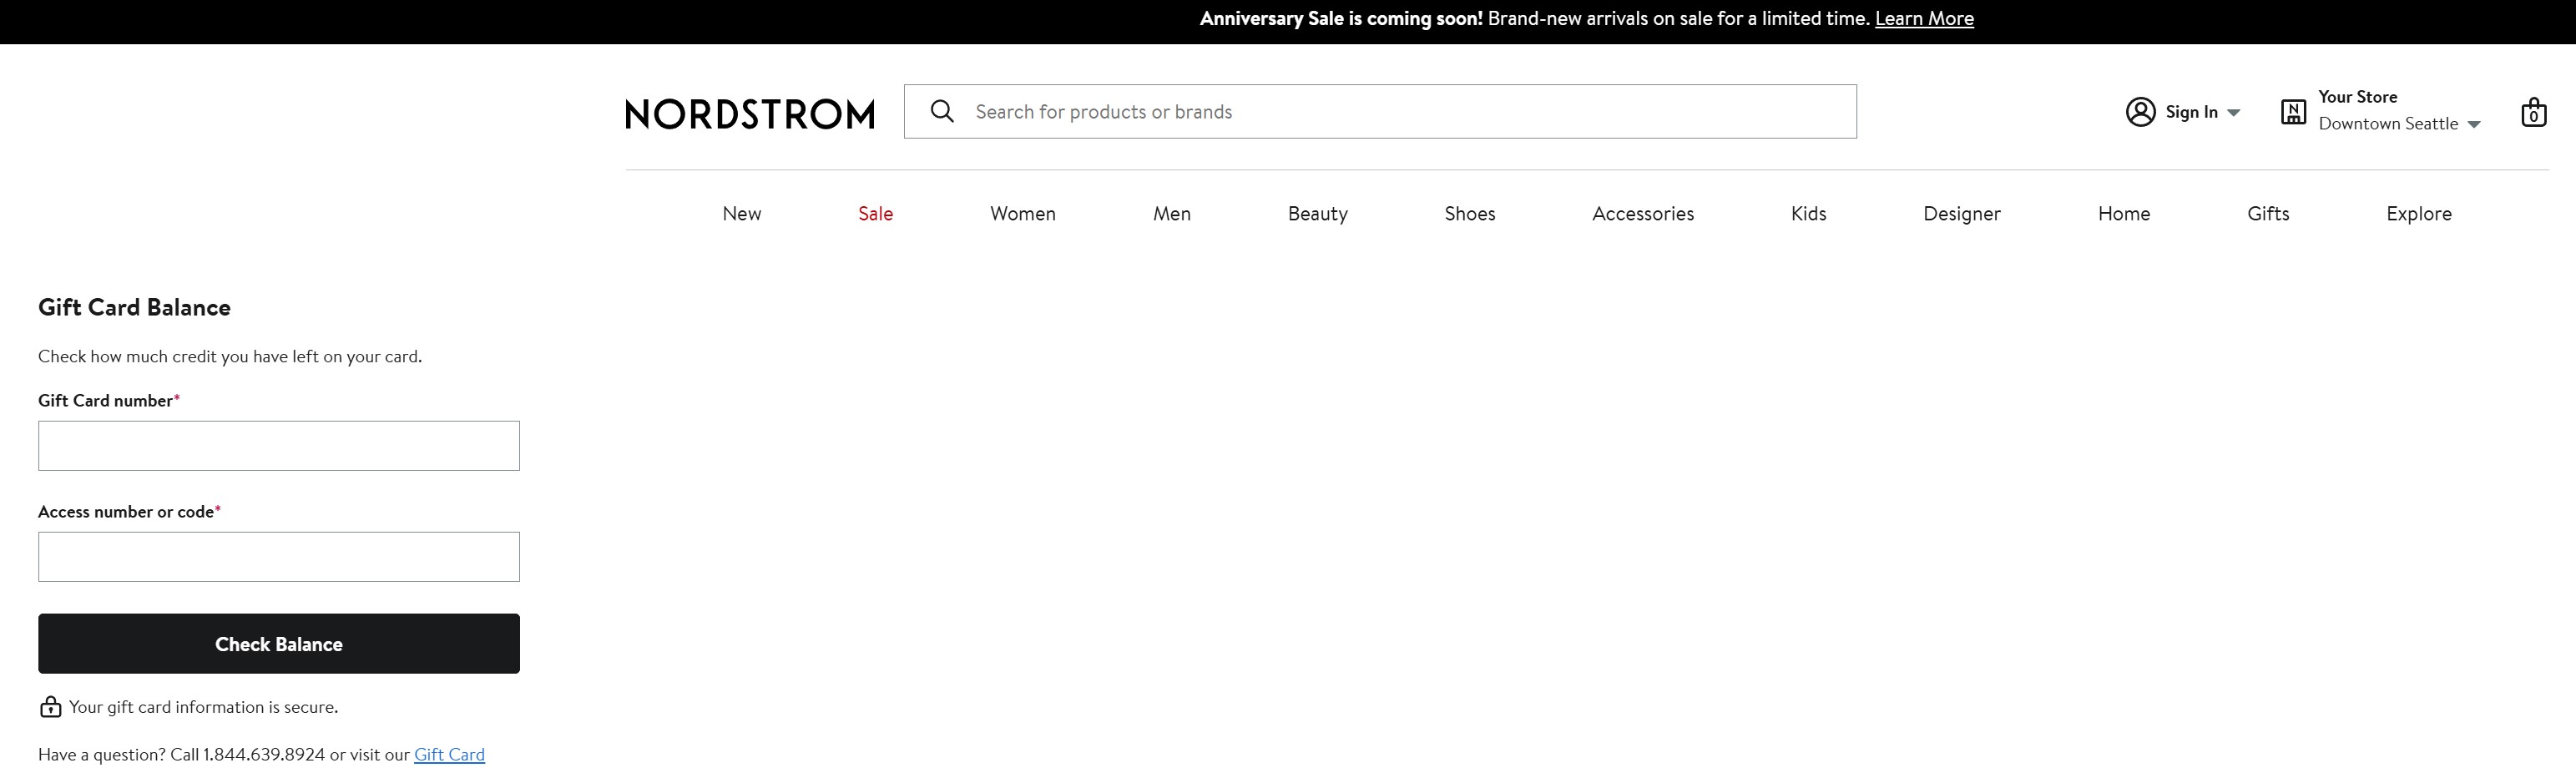The height and width of the screenshot is (768, 2576).
Task: Open the Women menu
Action: (1023, 213)
